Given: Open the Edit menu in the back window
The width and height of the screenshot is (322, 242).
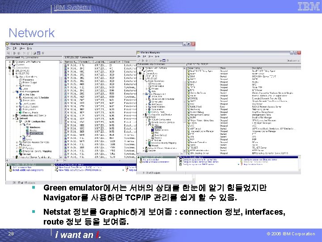Looking at the screenshot, I should (x=15, y=48).
